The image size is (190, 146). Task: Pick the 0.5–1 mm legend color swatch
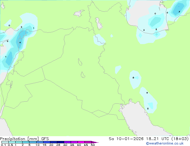[x=12, y=142]
